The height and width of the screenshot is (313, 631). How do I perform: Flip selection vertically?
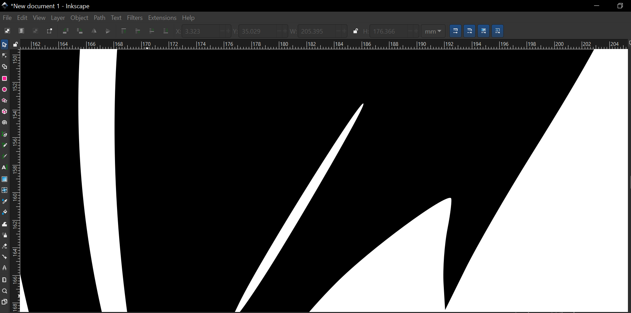[x=108, y=31]
